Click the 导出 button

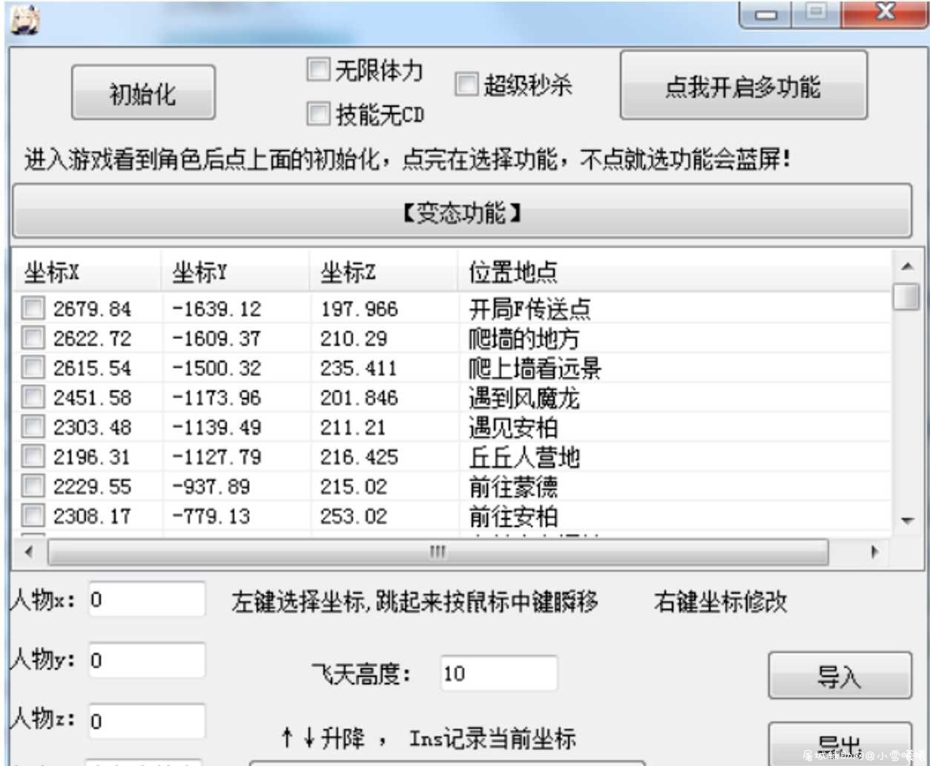(840, 743)
